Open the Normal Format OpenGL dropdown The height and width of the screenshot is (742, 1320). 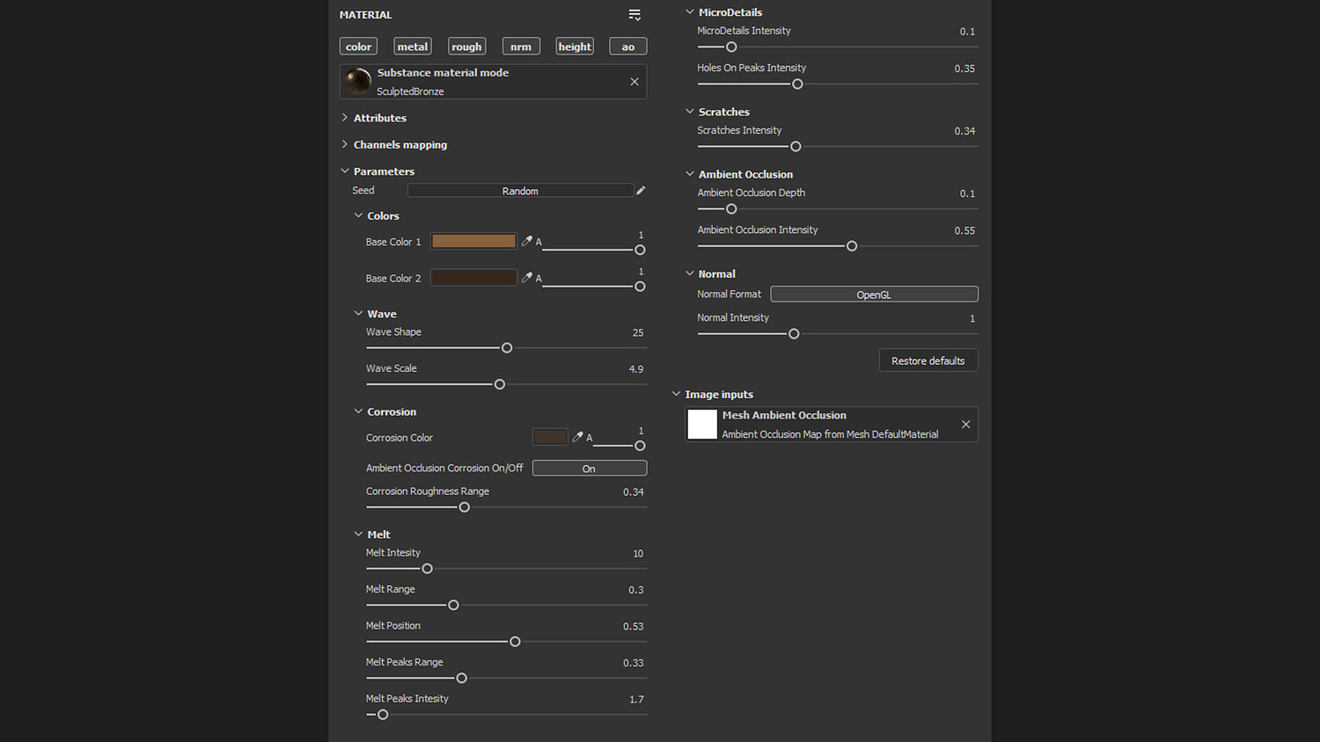point(873,295)
